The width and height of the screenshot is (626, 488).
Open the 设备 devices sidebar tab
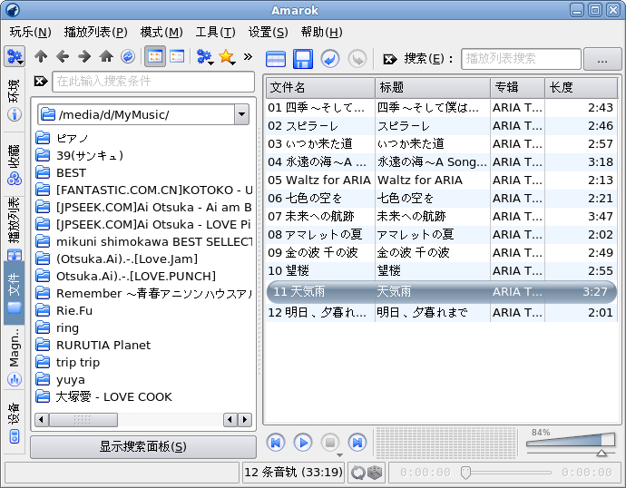15,422
